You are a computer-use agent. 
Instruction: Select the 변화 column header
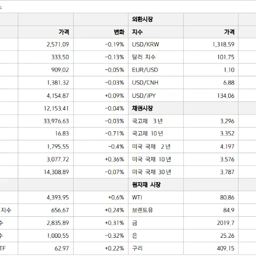coord(119,32)
